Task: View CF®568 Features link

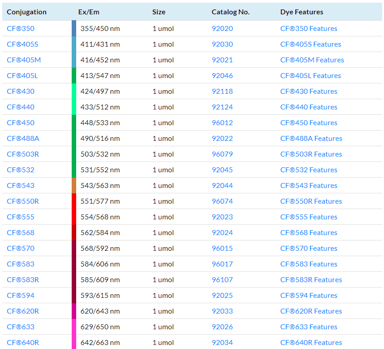Action: click(x=309, y=232)
